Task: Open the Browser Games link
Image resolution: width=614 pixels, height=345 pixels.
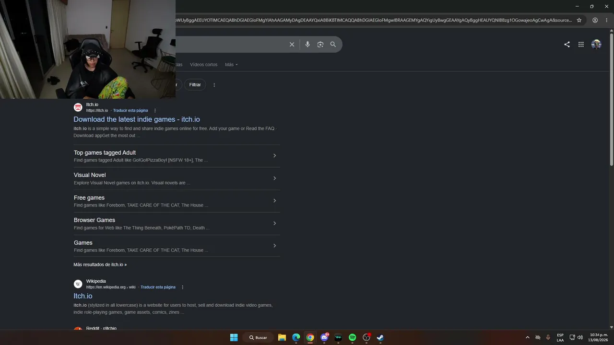Action: (x=94, y=220)
